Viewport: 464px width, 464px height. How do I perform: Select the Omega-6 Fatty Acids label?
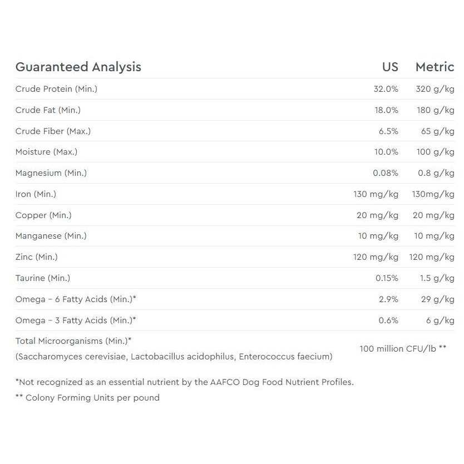tap(76, 299)
